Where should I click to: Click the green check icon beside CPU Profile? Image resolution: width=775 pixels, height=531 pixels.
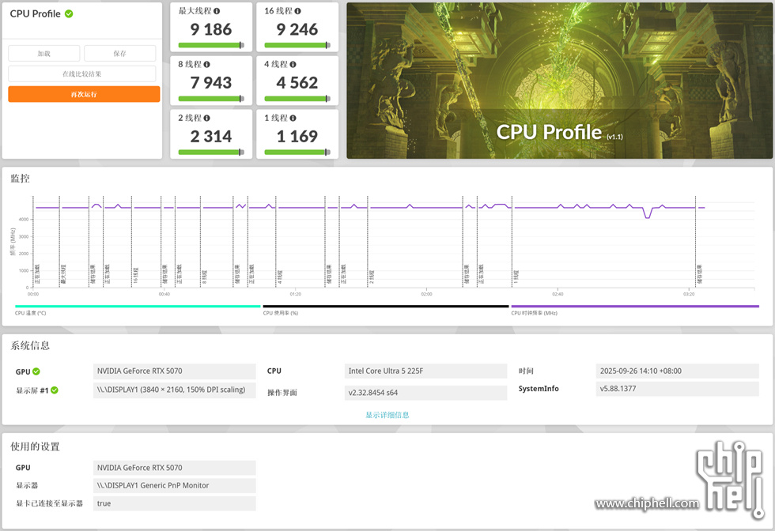coord(69,14)
